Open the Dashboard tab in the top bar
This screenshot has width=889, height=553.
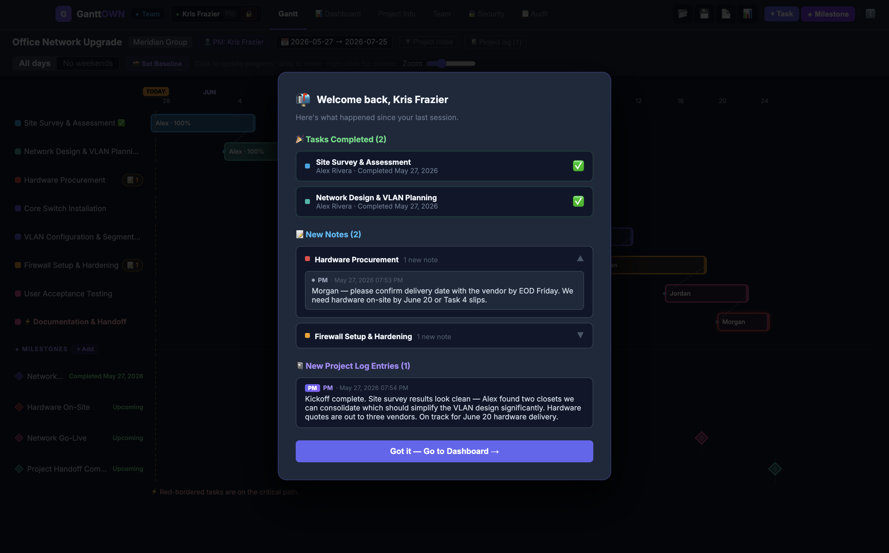click(338, 14)
